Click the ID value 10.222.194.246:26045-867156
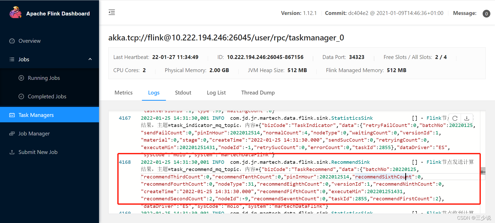 tap(265, 57)
